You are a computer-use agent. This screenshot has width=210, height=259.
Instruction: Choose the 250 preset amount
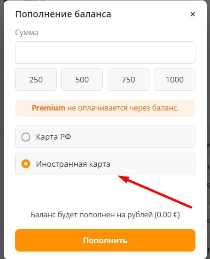coord(36,80)
